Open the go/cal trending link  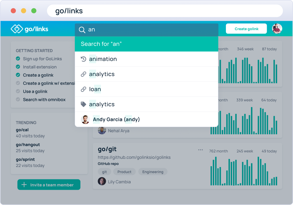[x=22, y=130]
